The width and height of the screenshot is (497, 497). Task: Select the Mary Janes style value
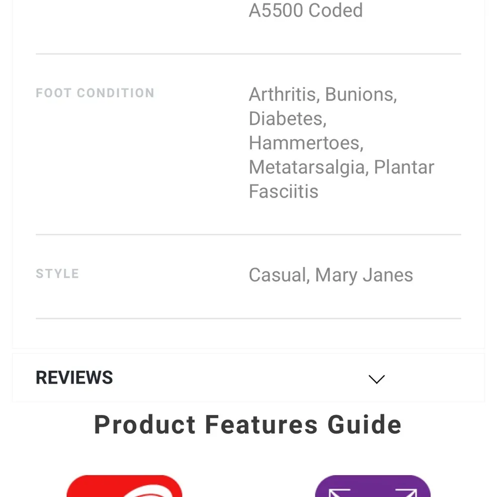364,275
